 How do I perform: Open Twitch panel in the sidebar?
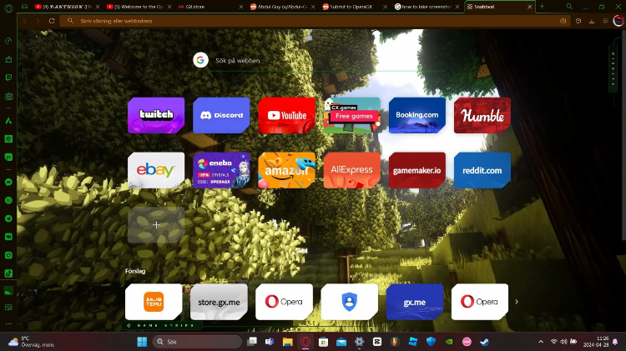coord(8,78)
